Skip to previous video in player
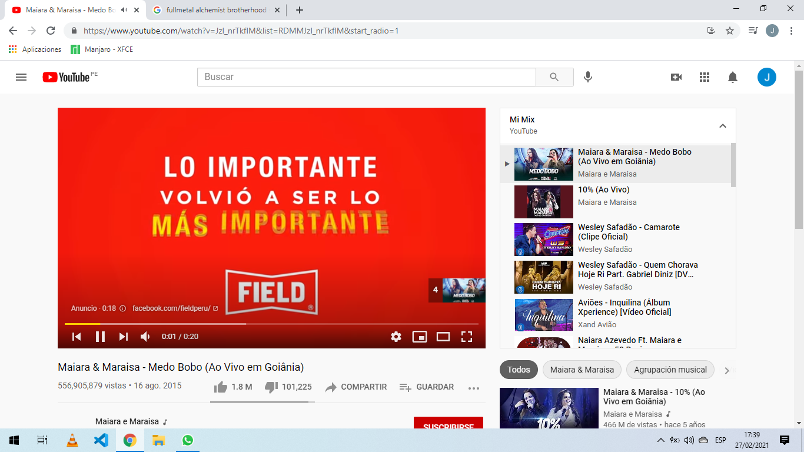The height and width of the screenshot is (452, 804). (x=77, y=337)
